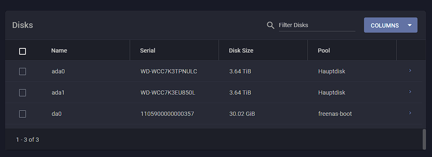Click the ada1 disk name
The width and height of the screenshot is (432, 157).
point(58,93)
